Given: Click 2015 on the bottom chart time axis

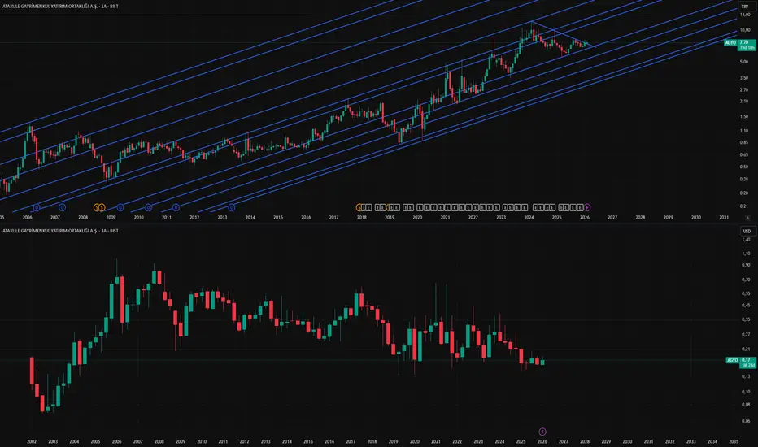Looking at the screenshot, I should click(x=308, y=441).
